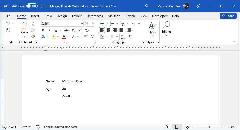Center align the paragraph text
Image resolution: width=240 pixels, height=130 pixels.
(108, 30)
